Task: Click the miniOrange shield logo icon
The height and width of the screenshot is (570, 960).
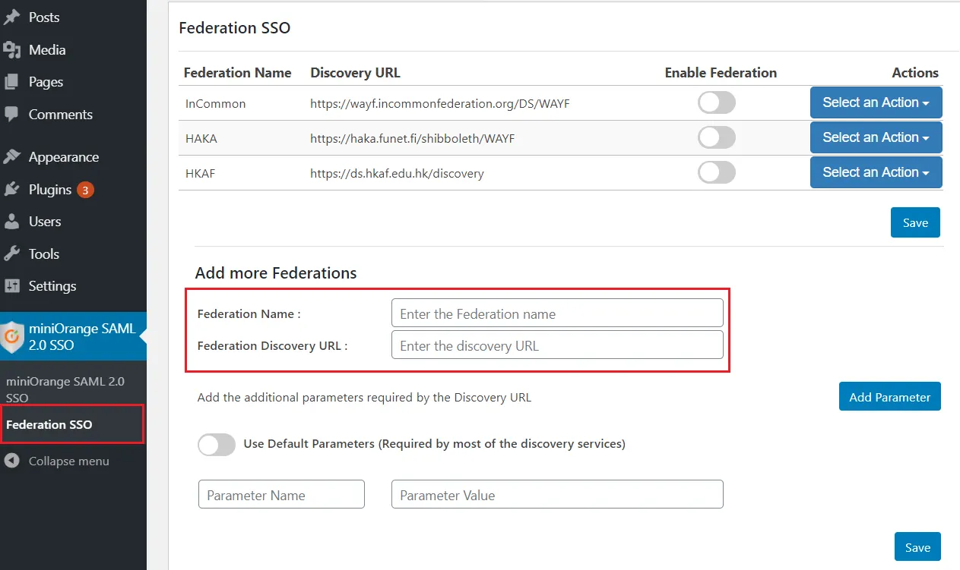Action: pyautogui.click(x=12, y=337)
